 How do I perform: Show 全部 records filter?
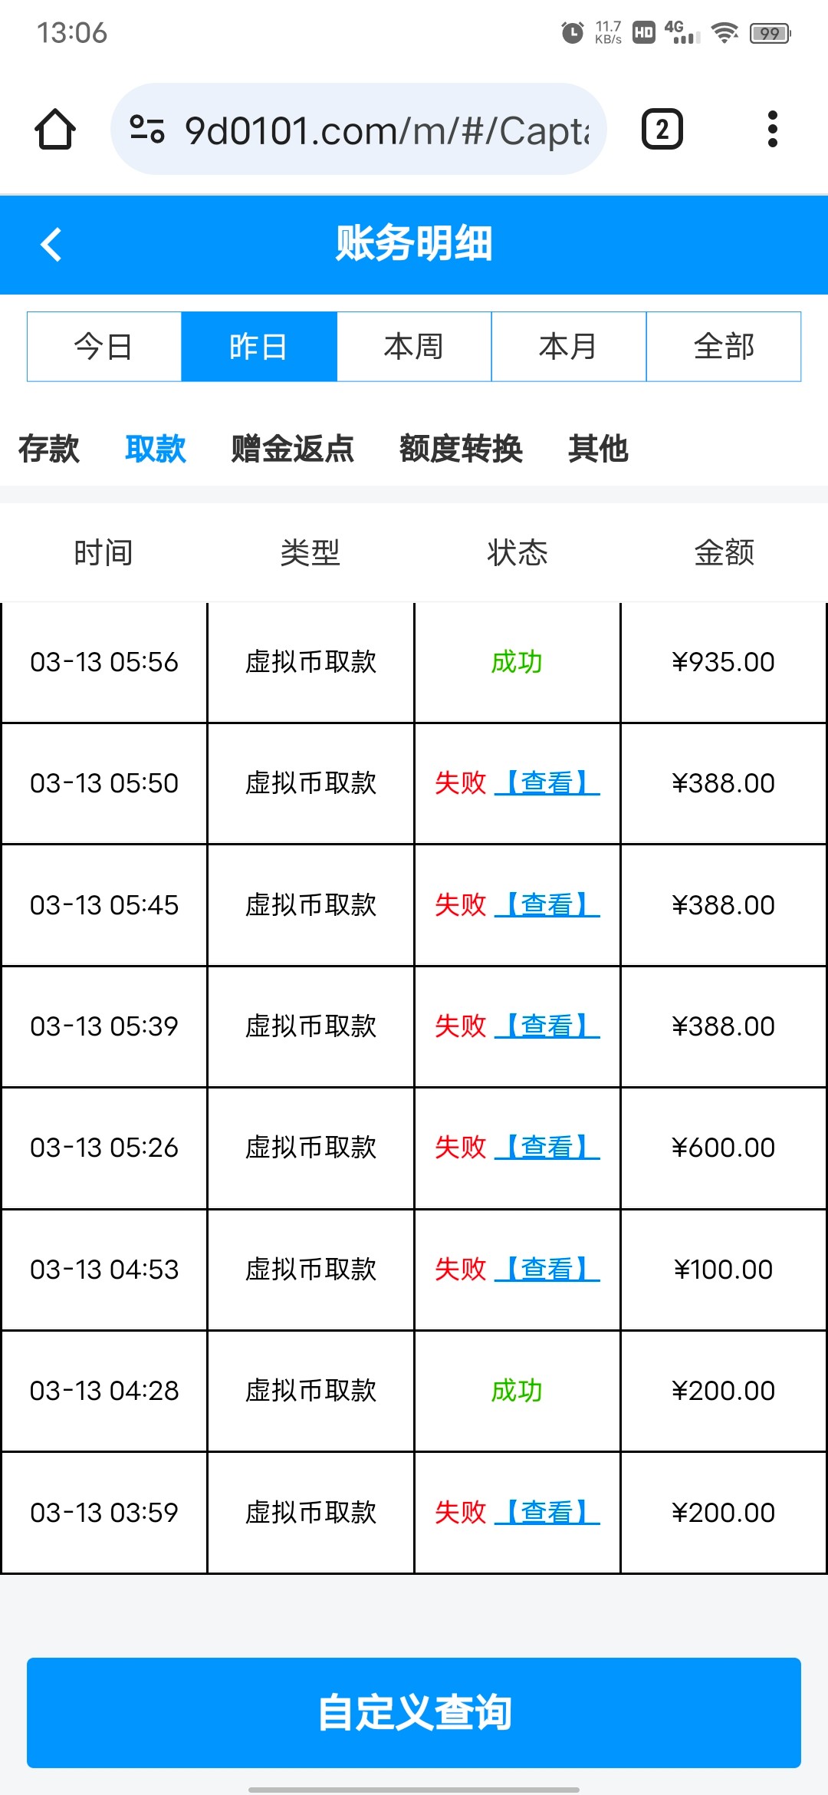click(724, 347)
